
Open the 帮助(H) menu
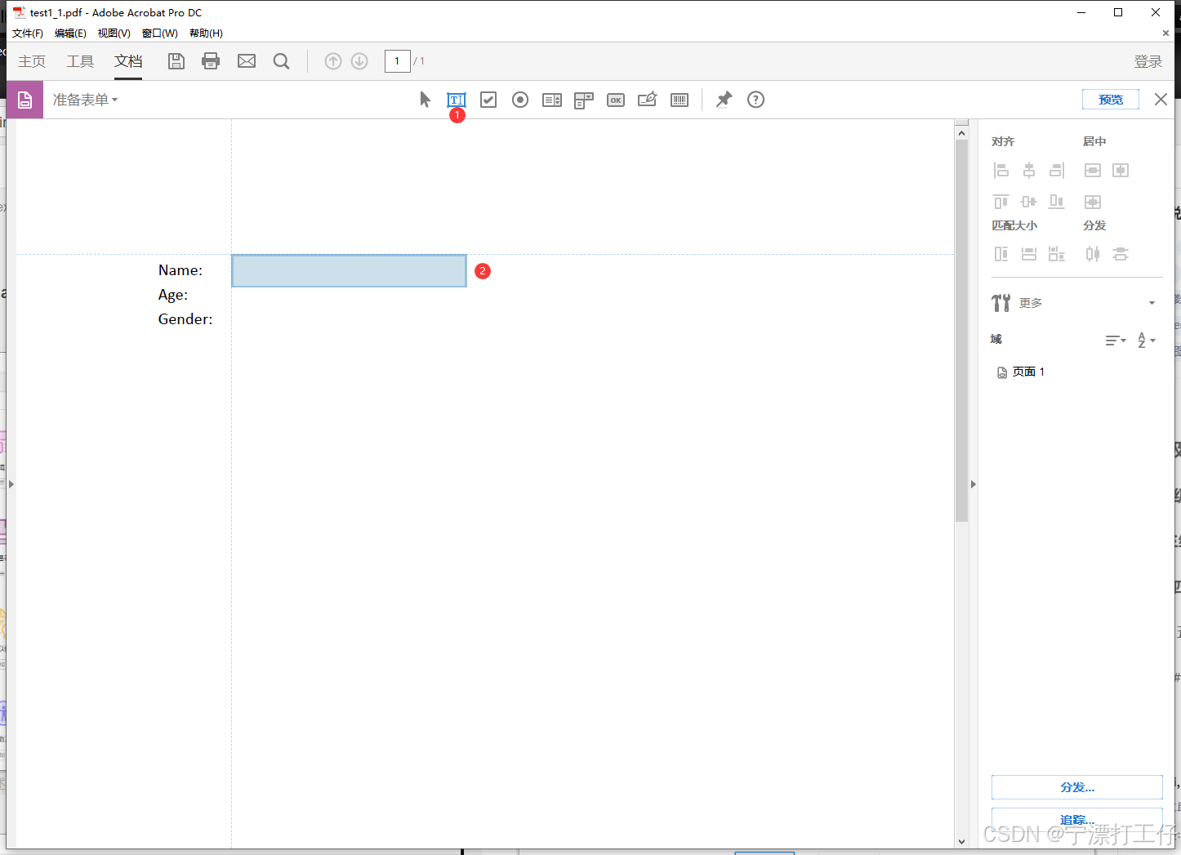(x=206, y=33)
